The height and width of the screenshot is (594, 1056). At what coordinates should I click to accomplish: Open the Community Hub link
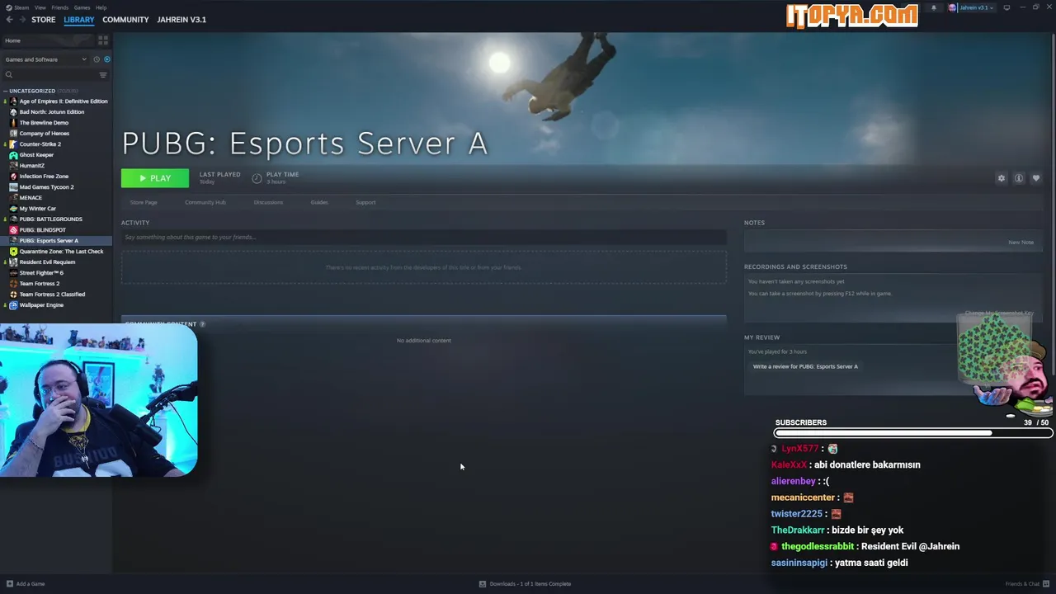(x=205, y=202)
